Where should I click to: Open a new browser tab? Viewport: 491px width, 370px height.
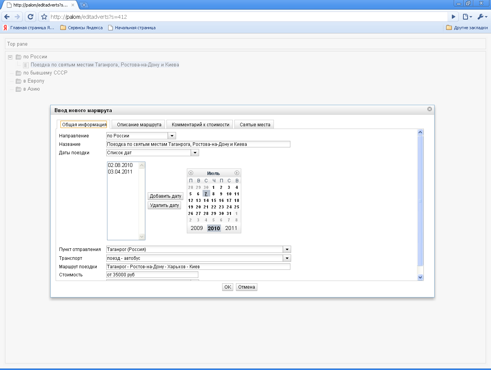pos(84,5)
